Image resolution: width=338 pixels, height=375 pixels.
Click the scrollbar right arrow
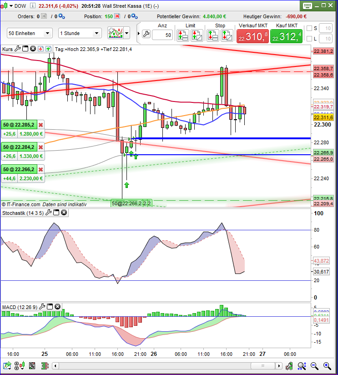(278, 366)
